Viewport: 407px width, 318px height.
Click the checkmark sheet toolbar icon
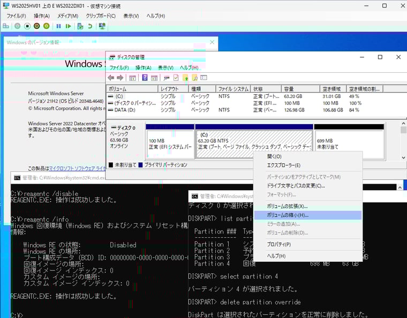tap(176, 78)
